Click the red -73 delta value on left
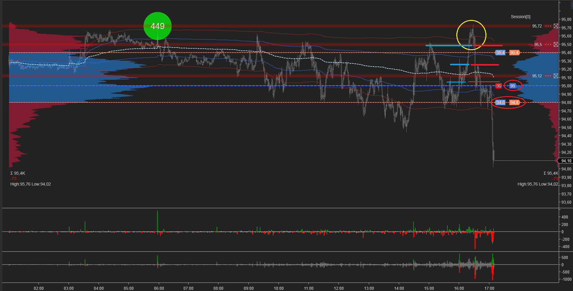The image size is (573, 291). click(x=13, y=179)
